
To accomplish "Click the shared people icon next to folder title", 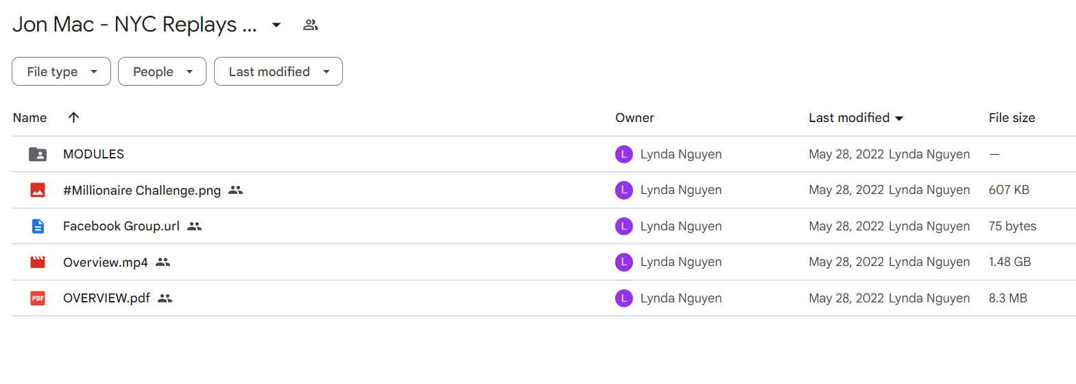I will [311, 25].
